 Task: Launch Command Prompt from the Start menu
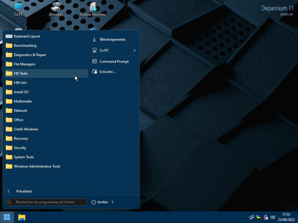coord(114,62)
